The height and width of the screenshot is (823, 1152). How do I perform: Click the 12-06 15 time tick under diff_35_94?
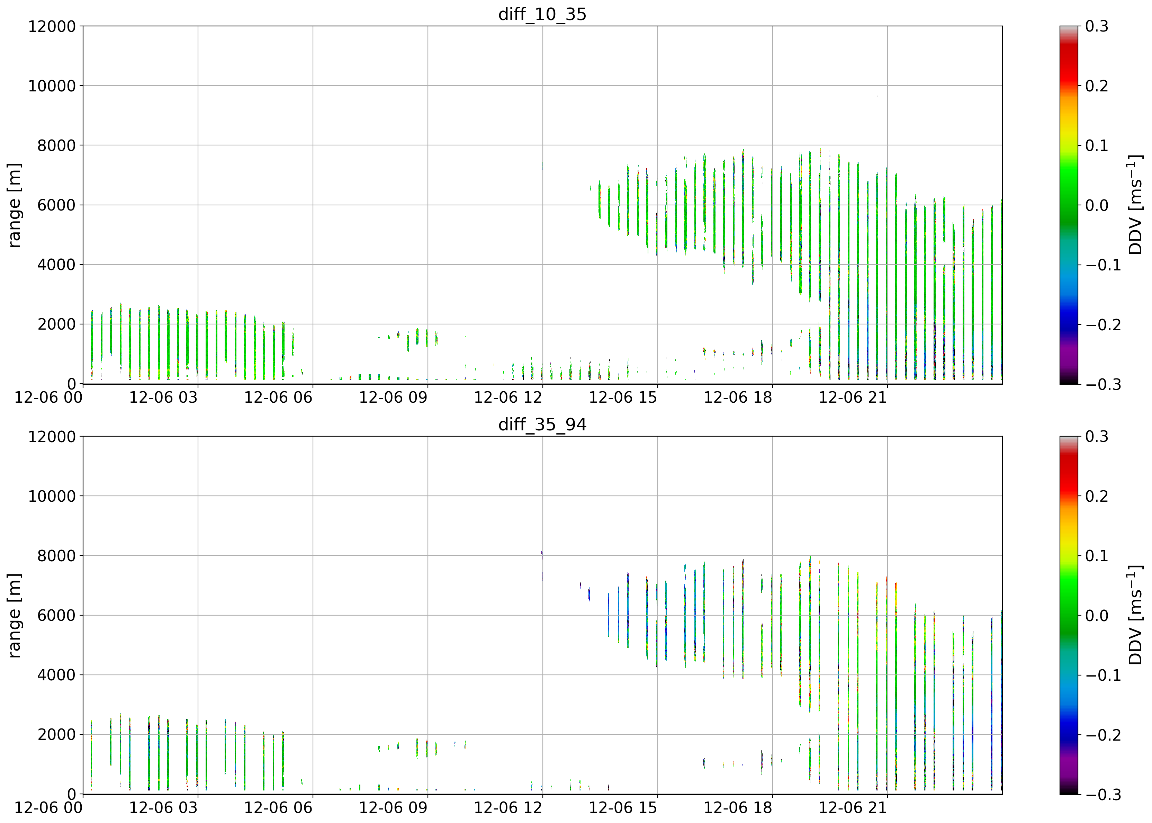(x=623, y=808)
